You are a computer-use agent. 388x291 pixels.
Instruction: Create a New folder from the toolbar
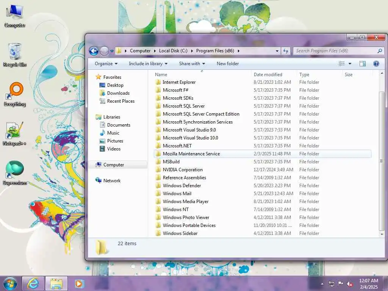pos(228,64)
